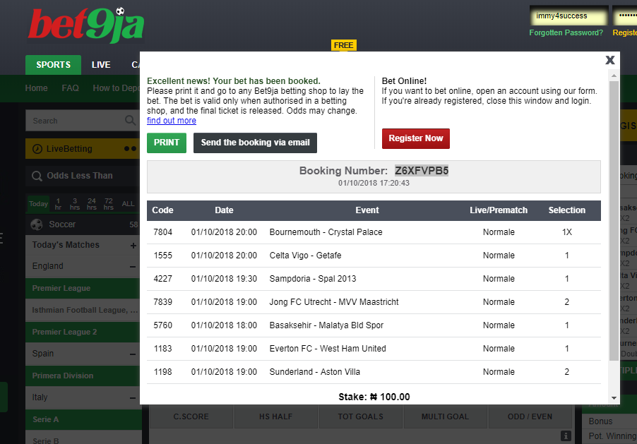Open the LIVE tab
637x444 pixels.
(x=101, y=65)
